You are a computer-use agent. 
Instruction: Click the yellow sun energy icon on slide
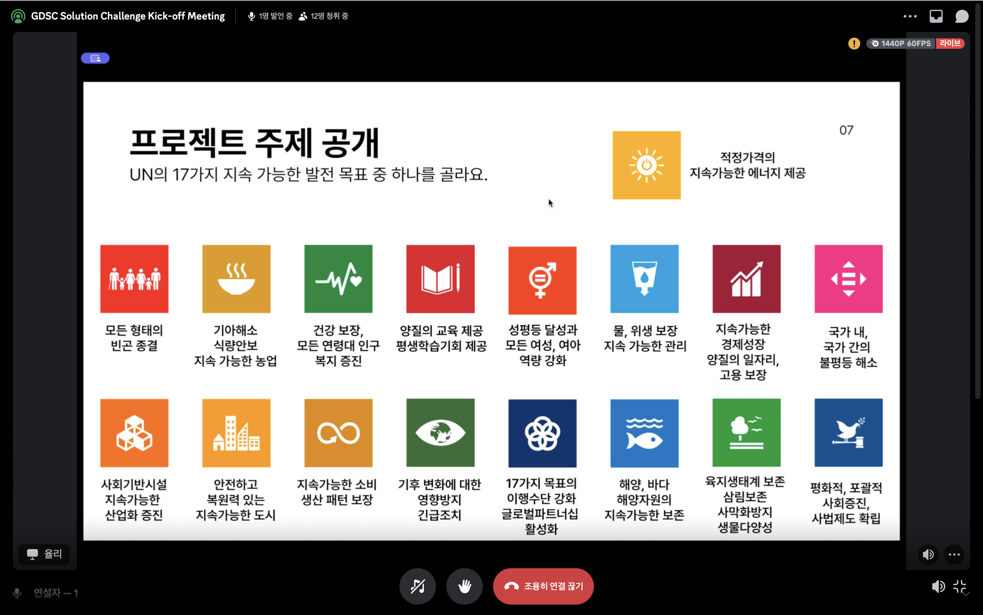(x=647, y=165)
